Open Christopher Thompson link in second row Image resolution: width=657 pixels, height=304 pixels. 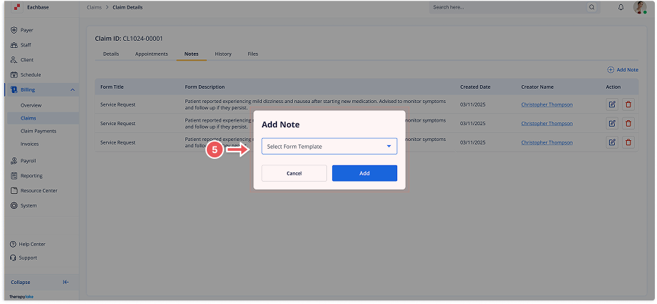[547, 124]
